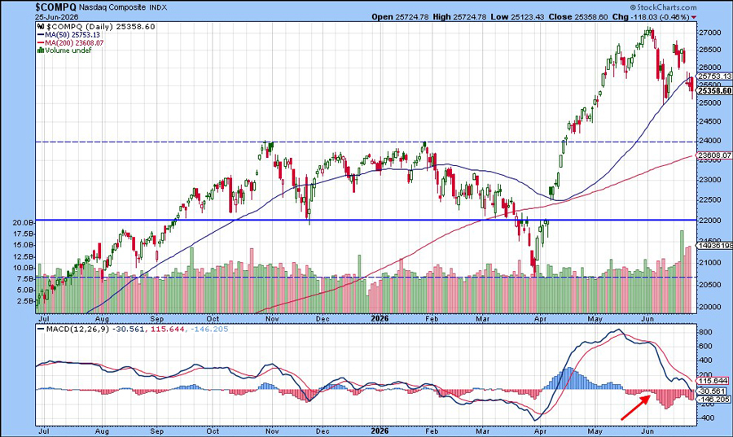The image size is (733, 437).
Task: Click the '$COMPQ (Daily) 25358.60' legend entry
Action: 100,27
